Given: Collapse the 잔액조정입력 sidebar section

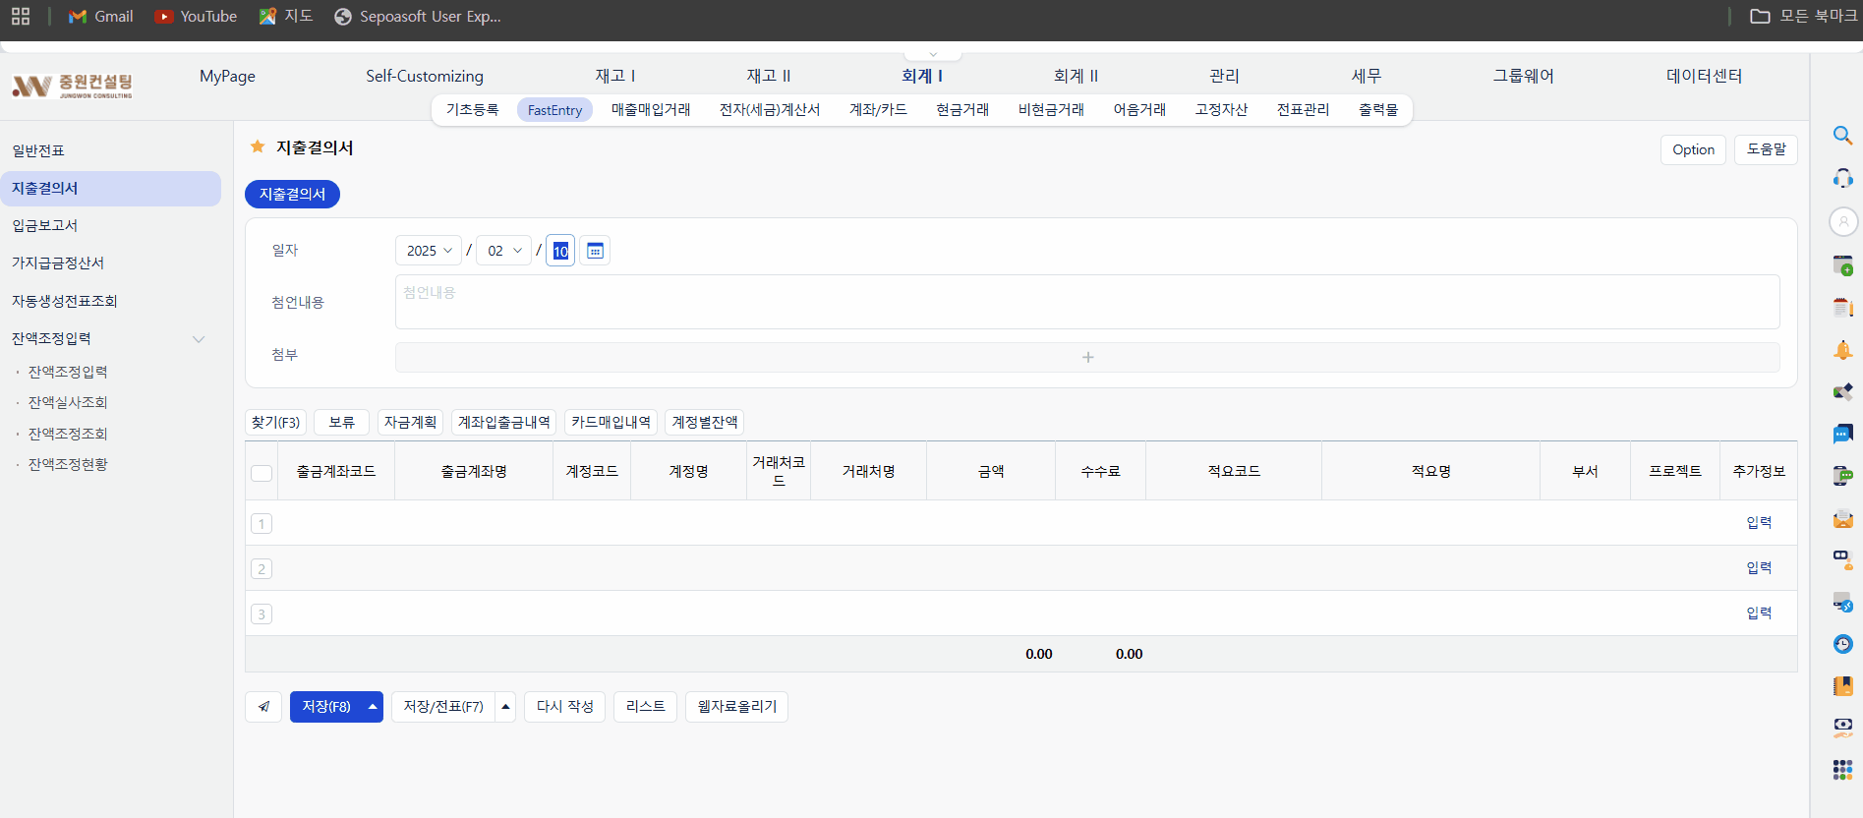Looking at the screenshot, I should [199, 339].
